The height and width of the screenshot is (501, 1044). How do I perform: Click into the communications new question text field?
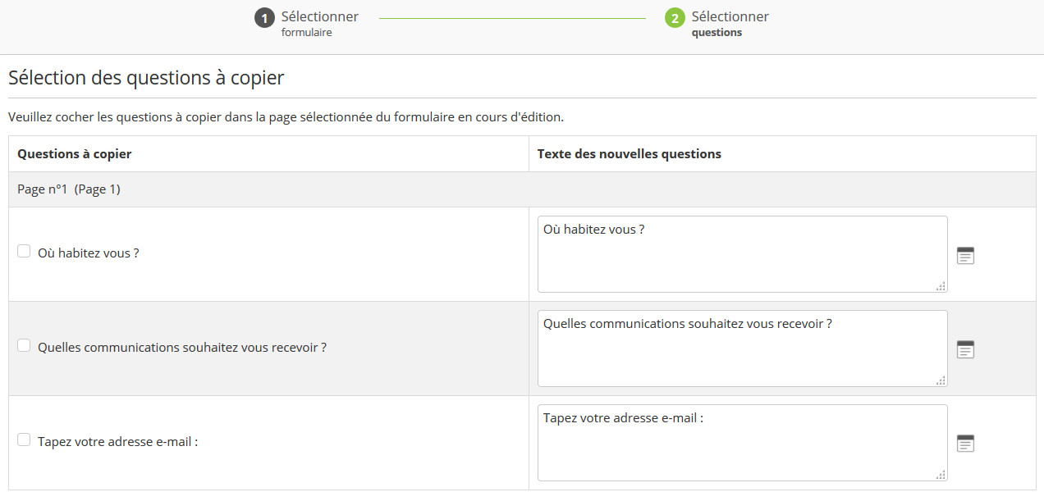[742, 348]
